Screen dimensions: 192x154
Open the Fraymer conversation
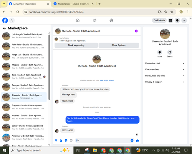point(24,107)
